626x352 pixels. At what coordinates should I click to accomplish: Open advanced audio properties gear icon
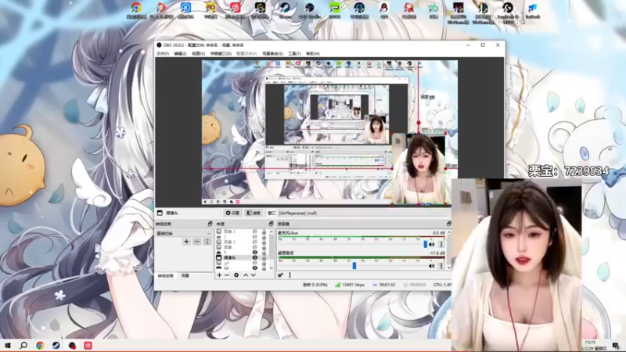tap(280, 275)
